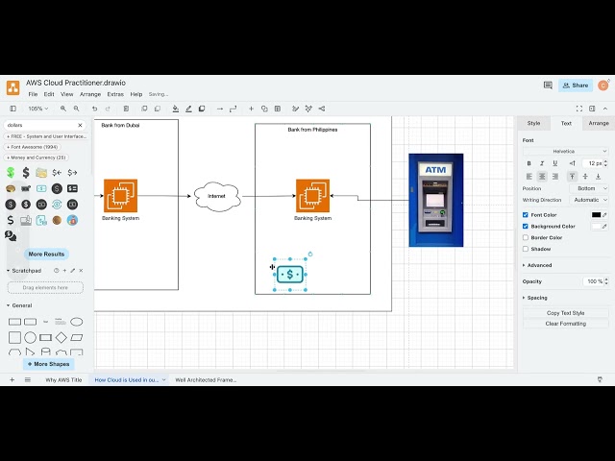Click the zoom out magnifier icon
The height and width of the screenshot is (461, 615).
coord(77,109)
